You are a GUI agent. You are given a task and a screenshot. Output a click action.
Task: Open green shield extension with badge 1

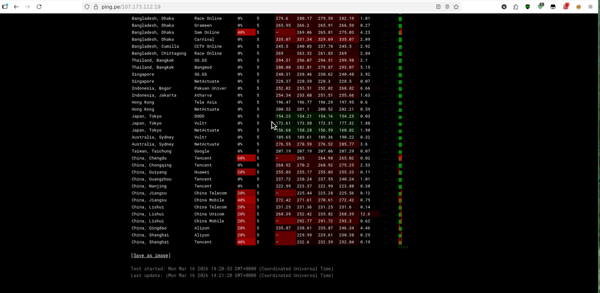(540, 6)
